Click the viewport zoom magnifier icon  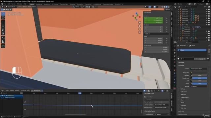tap(139, 23)
